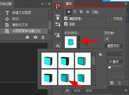
Task: Click history list scroll down arrow
Action: point(50,31)
